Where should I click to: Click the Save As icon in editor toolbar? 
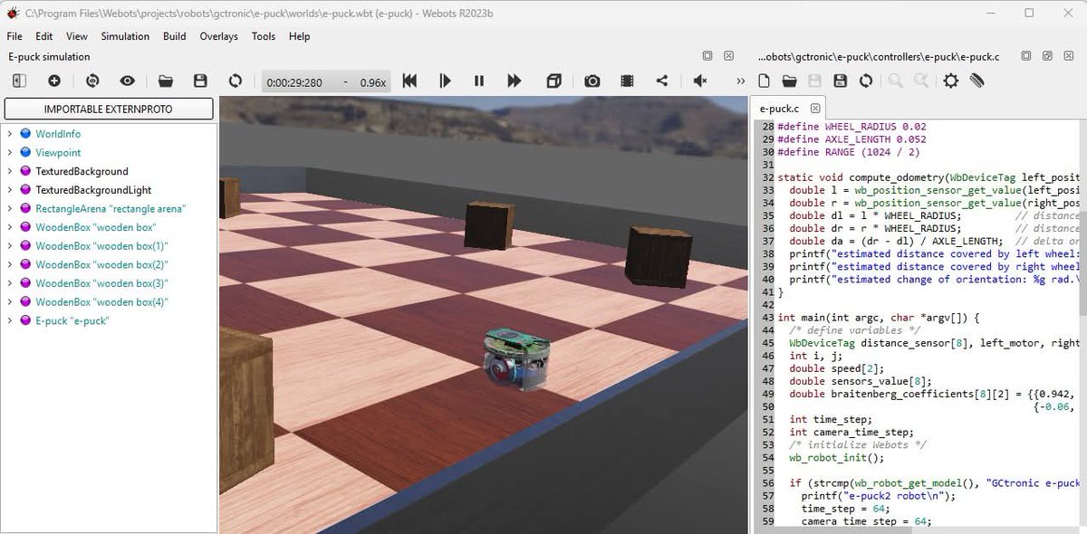click(x=840, y=81)
